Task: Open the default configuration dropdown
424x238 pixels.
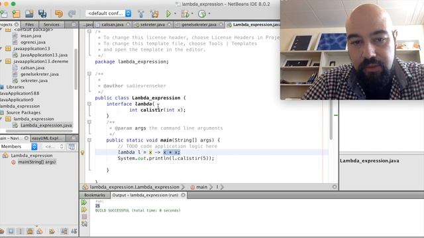Action: tap(109, 13)
